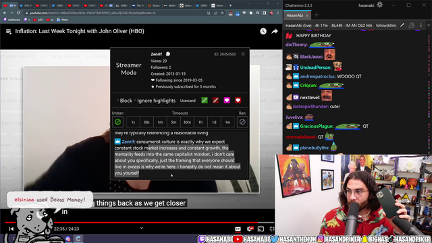This screenshot has width=432, height=243.
Task: Click the Ban icon button
Action: [242, 122]
